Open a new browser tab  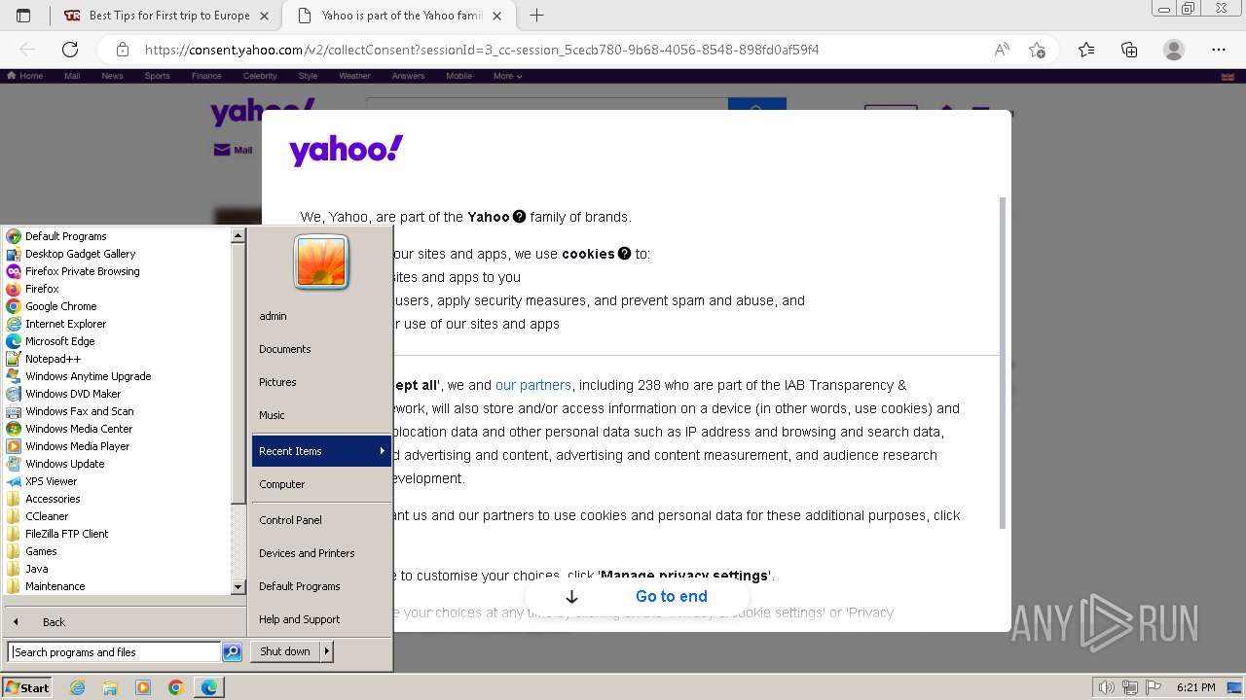click(x=536, y=16)
